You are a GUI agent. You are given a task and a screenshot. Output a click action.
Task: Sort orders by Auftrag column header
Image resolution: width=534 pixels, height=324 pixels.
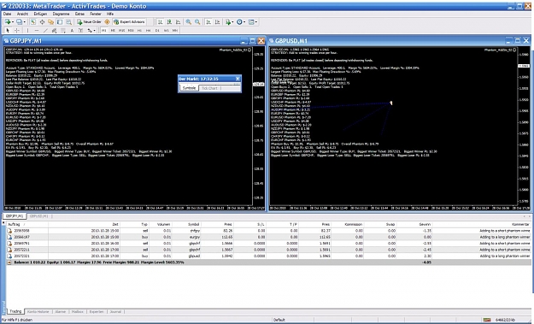pyautogui.click(x=26, y=224)
